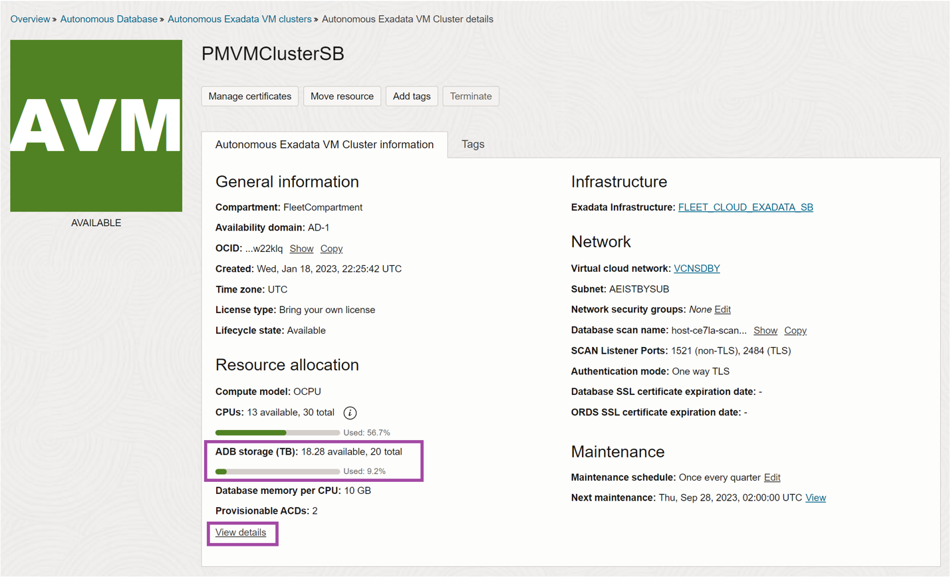The width and height of the screenshot is (951, 579).
Task: Copy the OCID to clipboard
Action: (331, 249)
